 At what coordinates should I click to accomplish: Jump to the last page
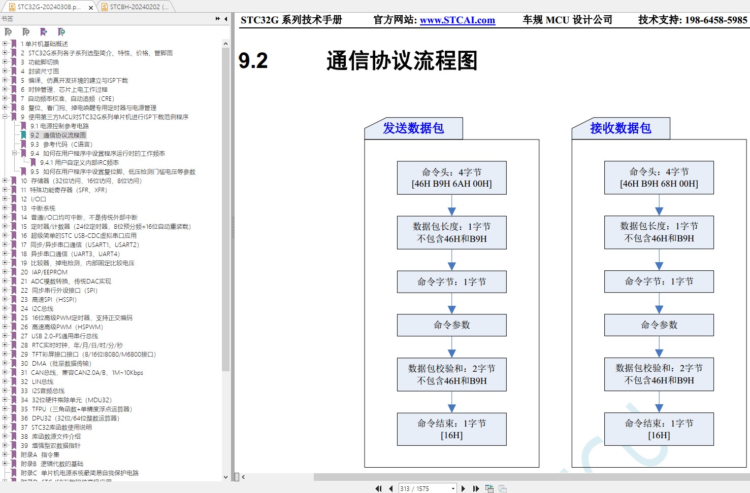coord(476,488)
